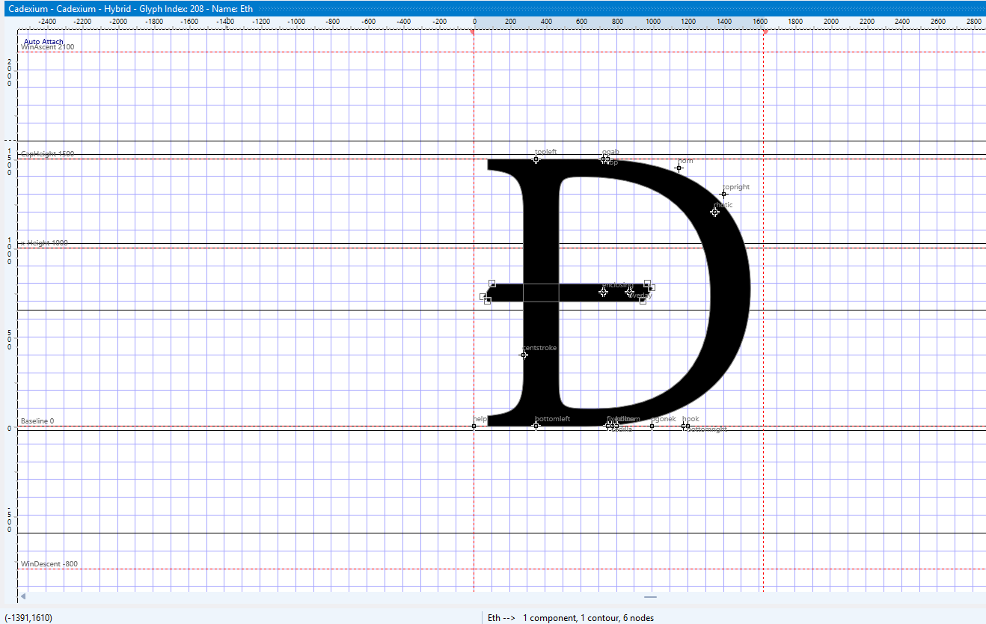This screenshot has height=624, width=986.
Task: Click the topright anchor point
Action: coord(723,195)
